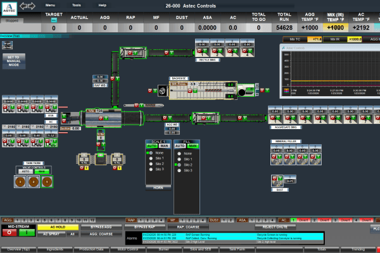
Task: Switch to the Burner tab
Action: click(164, 249)
